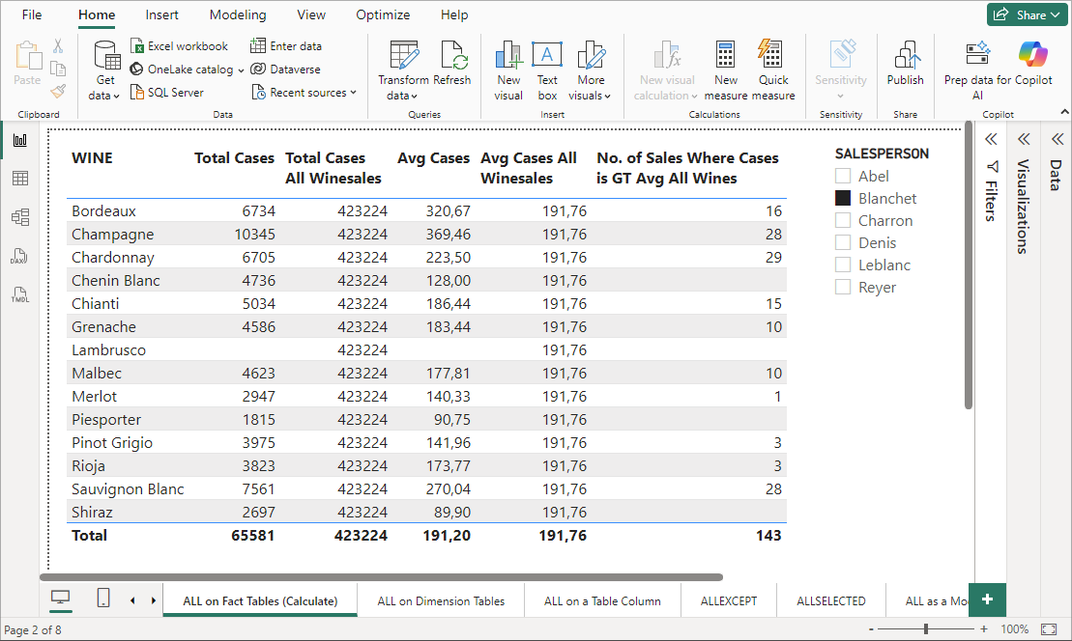Open OneLake catalog dropdown arrow
Viewport: 1072px width, 641px height.
click(x=241, y=70)
